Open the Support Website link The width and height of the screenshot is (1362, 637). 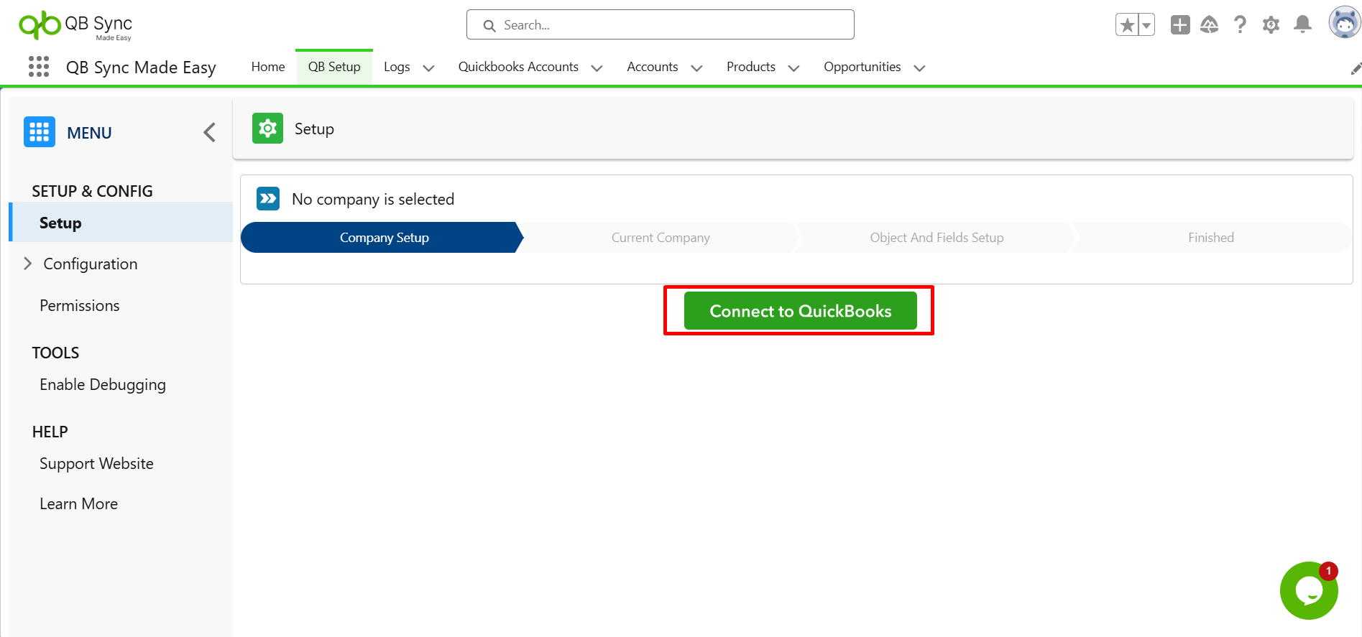coord(96,463)
